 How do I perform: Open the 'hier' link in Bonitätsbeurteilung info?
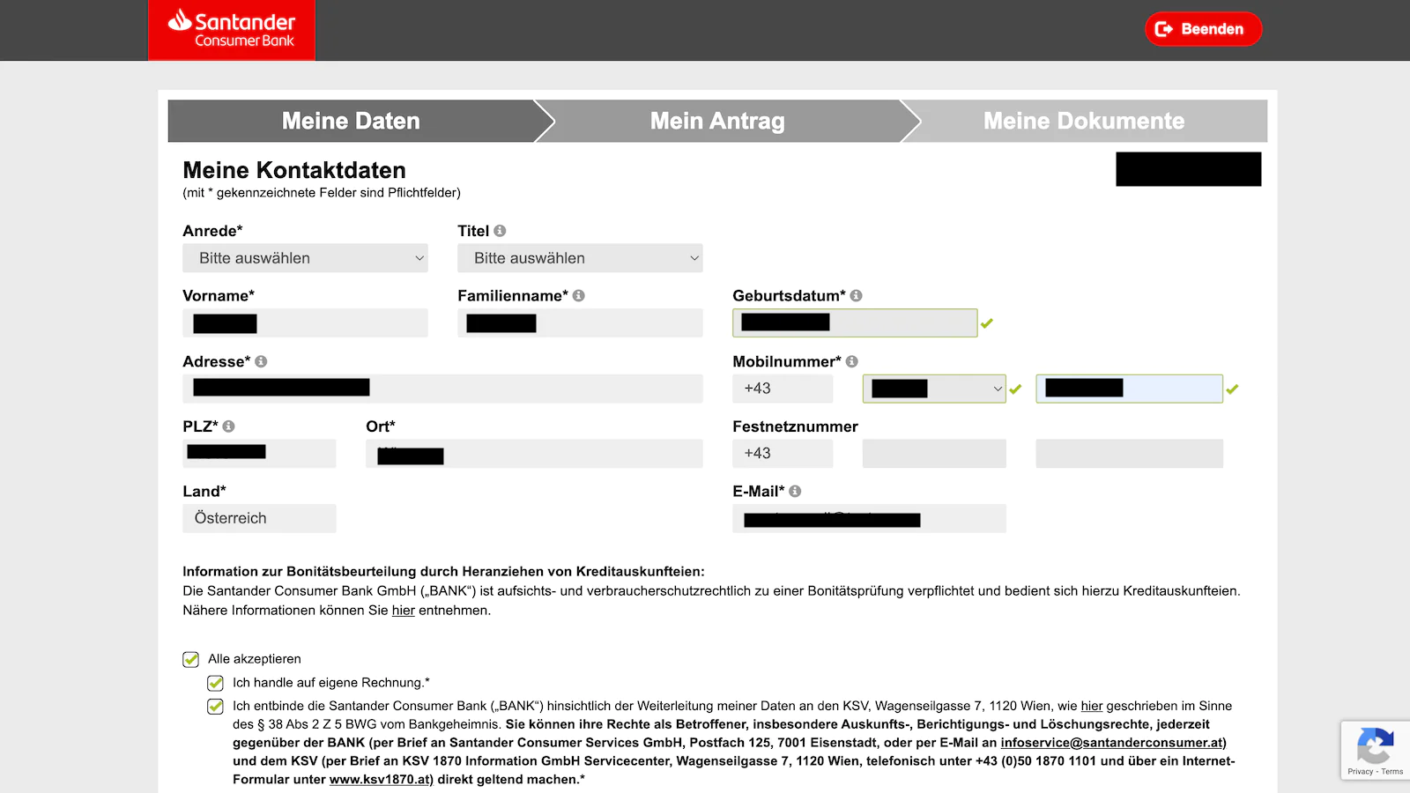(x=404, y=611)
